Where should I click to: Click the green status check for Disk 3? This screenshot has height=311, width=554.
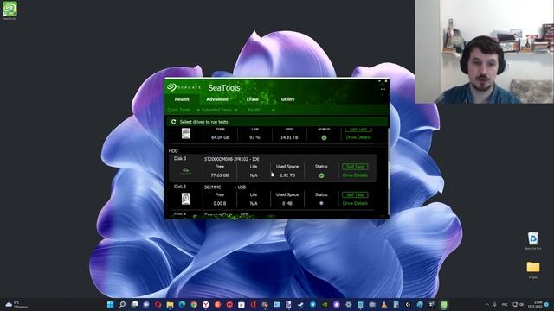321,175
